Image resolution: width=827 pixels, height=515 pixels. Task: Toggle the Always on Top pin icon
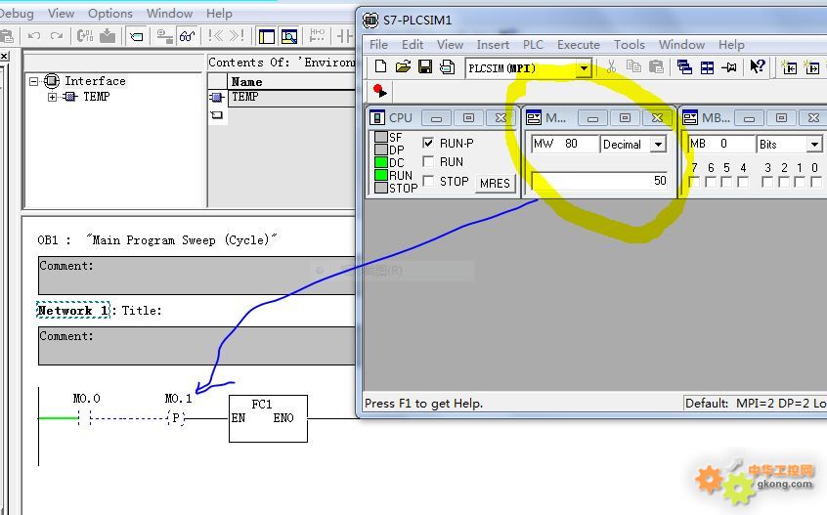(x=729, y=67)
